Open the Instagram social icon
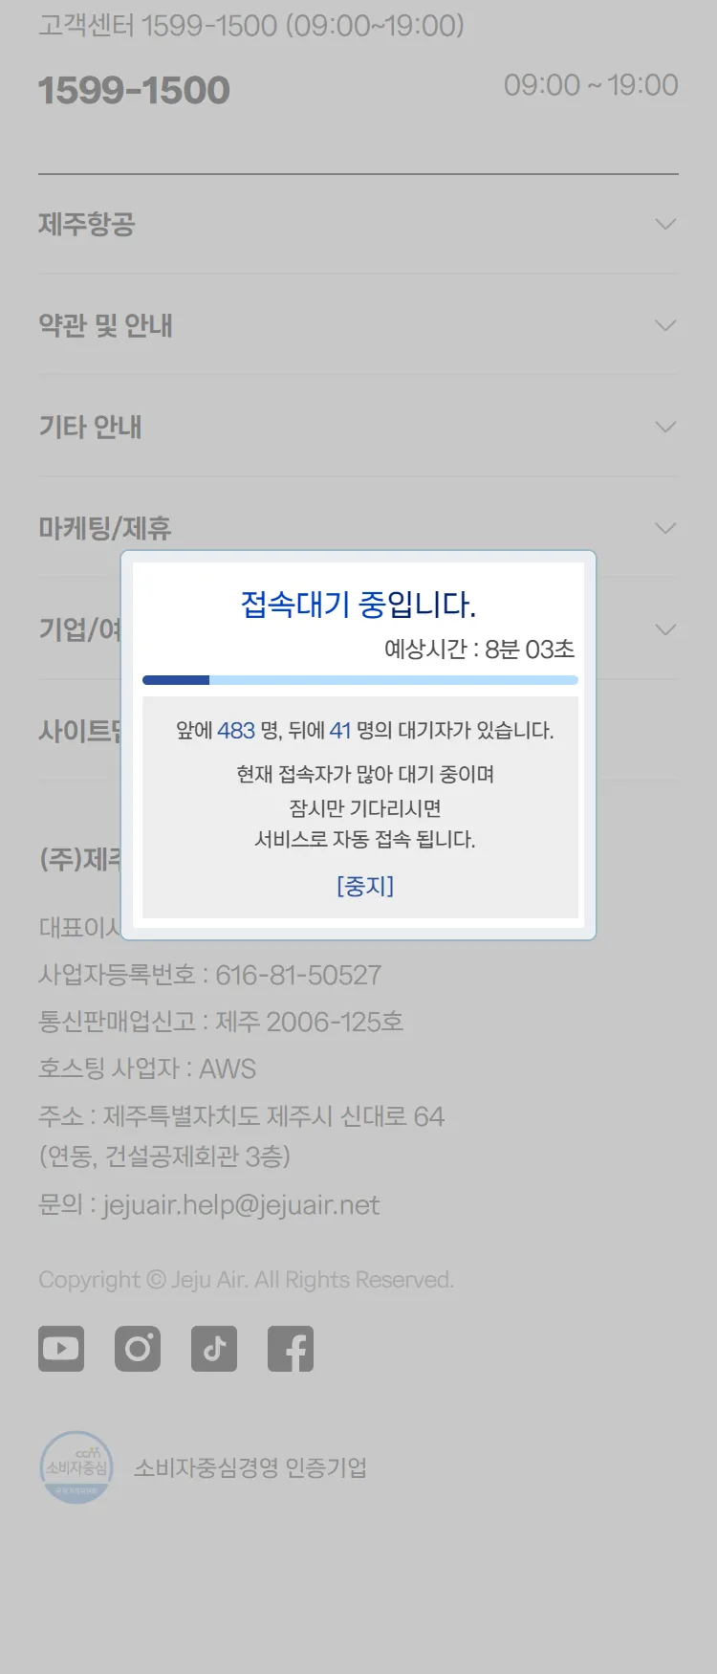Viewport: 717px width, 1674px height. click(x=138, y=1349)
